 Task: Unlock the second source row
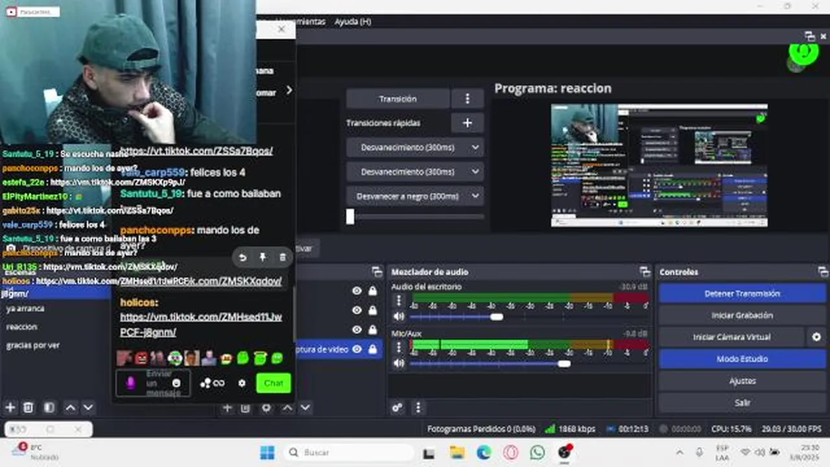point(373,310)
